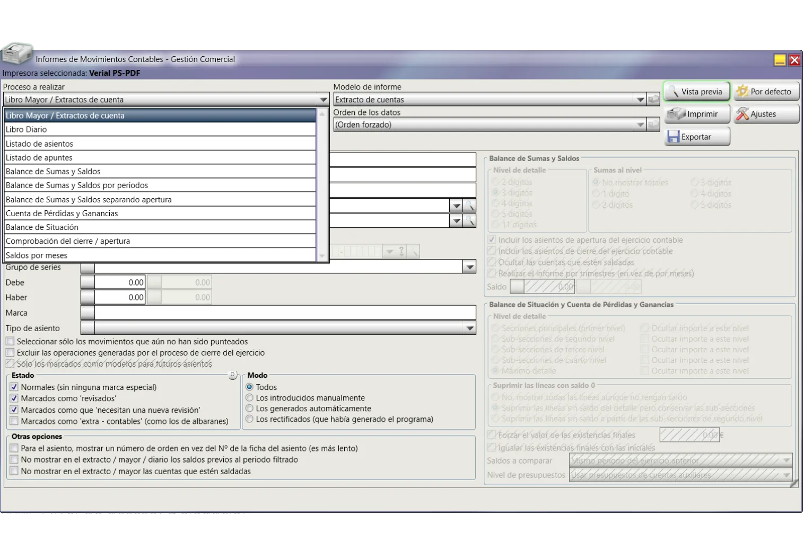Click the Exportar floppy disk button
The image size is (804, 551).
click(x=696, y=137)
